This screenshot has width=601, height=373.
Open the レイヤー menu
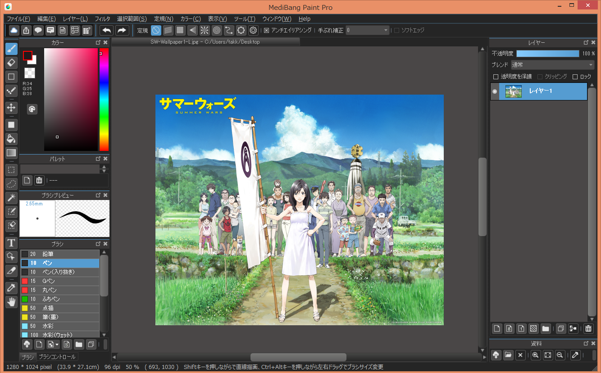coord(75,19)
